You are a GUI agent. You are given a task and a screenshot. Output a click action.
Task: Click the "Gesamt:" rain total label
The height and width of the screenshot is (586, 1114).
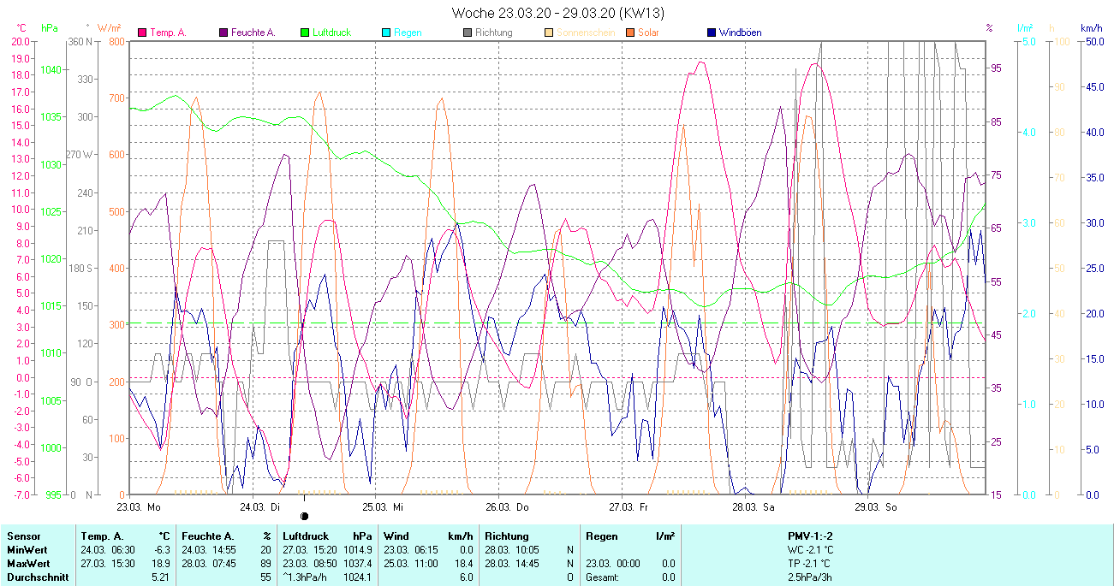(603, 577)
